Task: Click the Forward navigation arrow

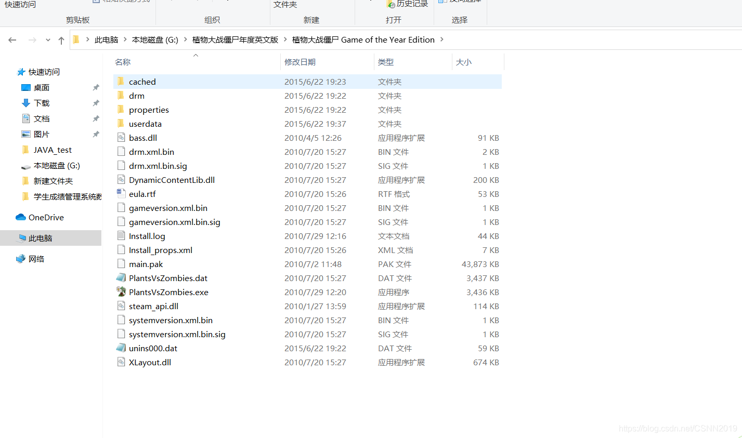Action: 32,40
